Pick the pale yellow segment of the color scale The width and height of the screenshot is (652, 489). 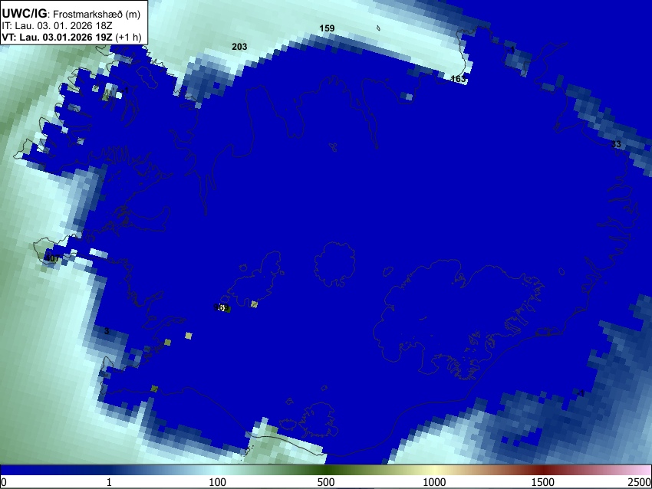pyautogui.click(x=434, y=470)
